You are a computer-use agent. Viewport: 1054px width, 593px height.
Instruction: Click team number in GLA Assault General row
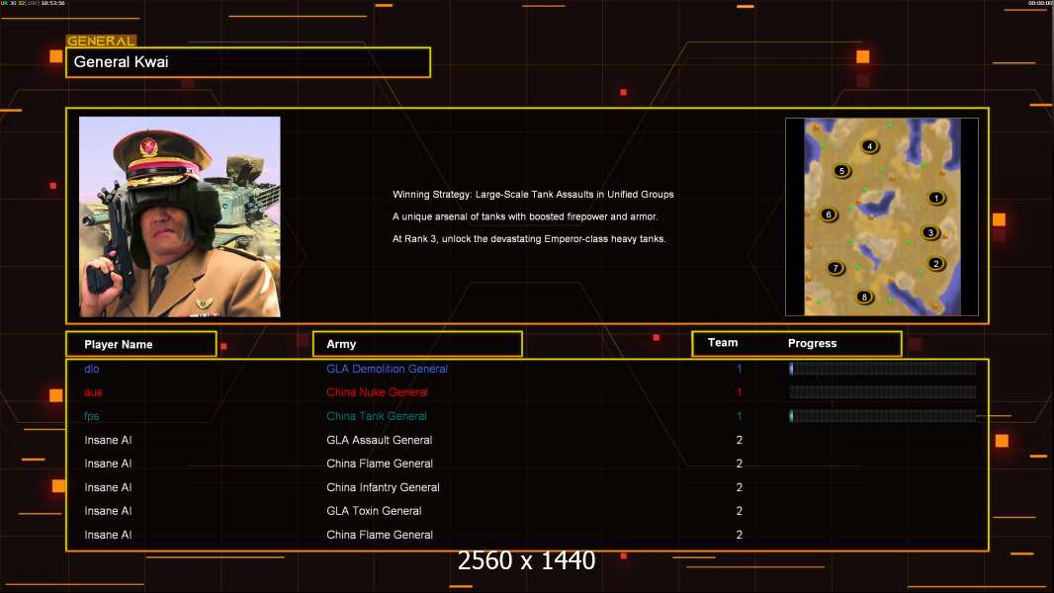pyautogui.click(x=739, y=440)
